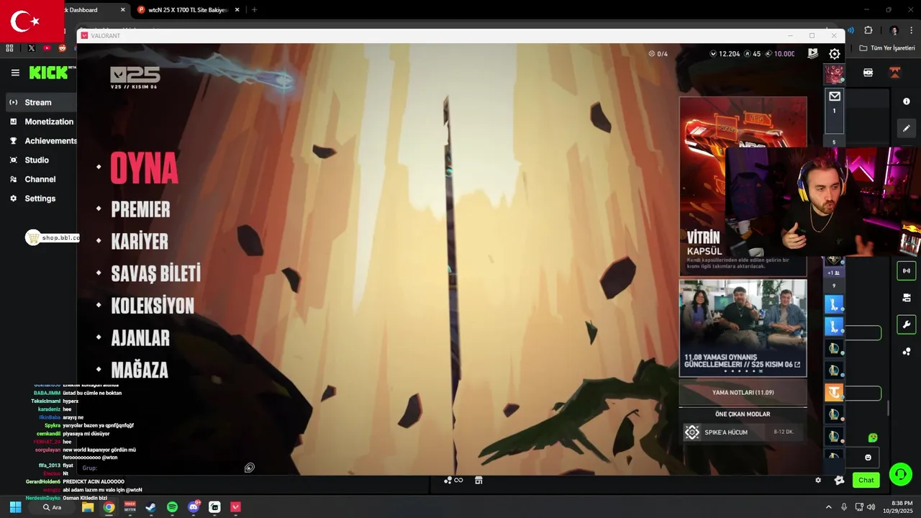Click the green headset support button
This screenshot has width=921, height=518.
[901, 474]
